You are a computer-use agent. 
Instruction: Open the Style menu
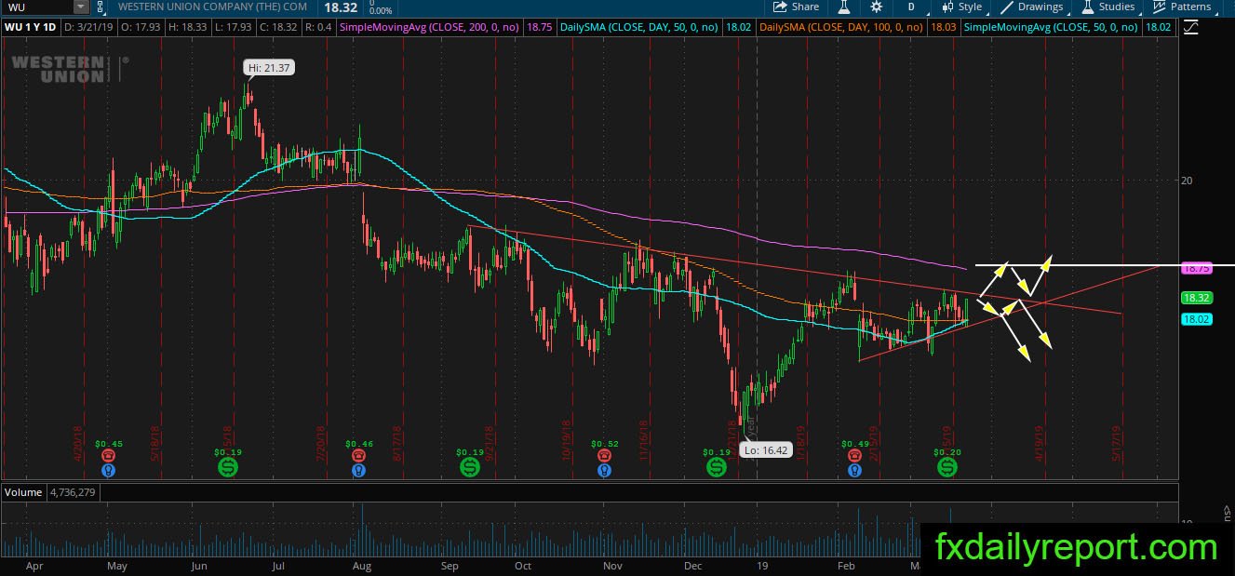pos(960,7)
